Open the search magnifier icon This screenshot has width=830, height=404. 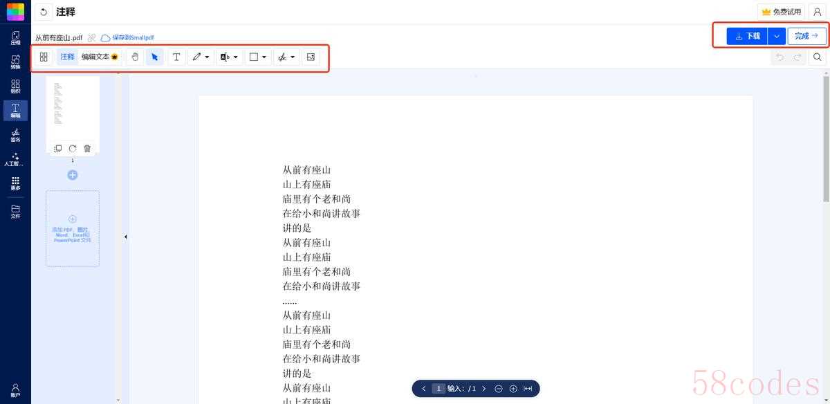click(818, 57)
